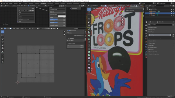Select the Inset Faces tool in the 3D viewport
The height and width of the screenshot is (98, 175).
click(89, 39)
